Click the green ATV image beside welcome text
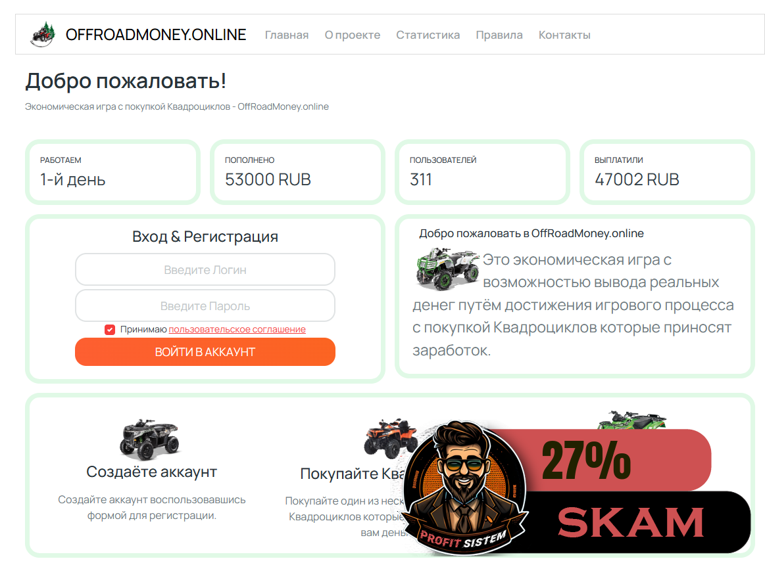The height and width of the screenshot is (563, 765). (447, 269)
